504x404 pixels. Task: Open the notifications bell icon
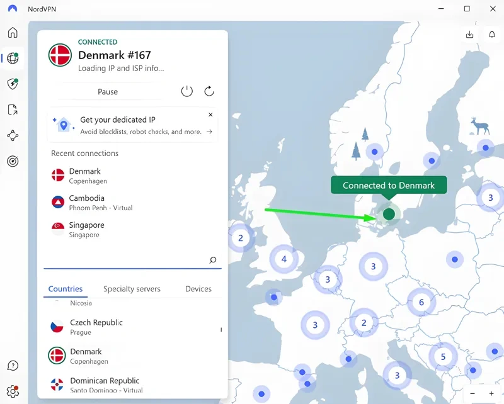tap(492, 35)
